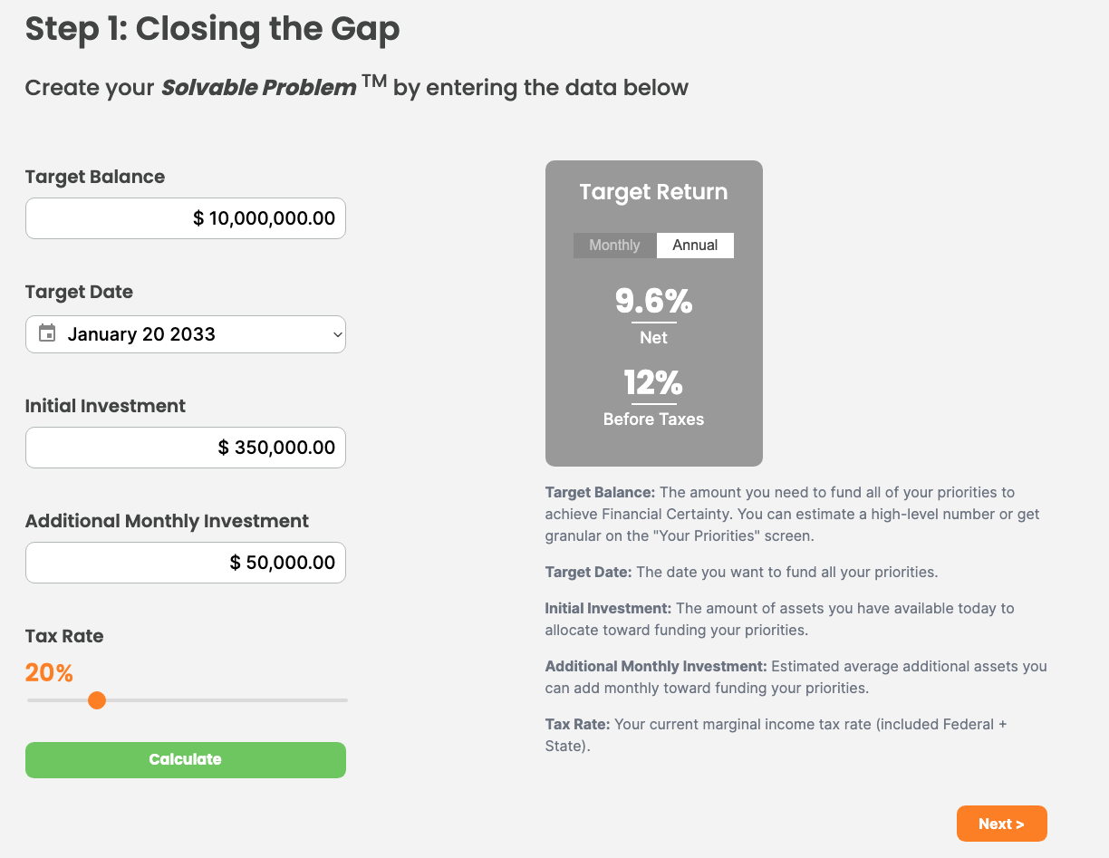
Task: Click the Target Return card heading
Action: [x=653, y=192]
